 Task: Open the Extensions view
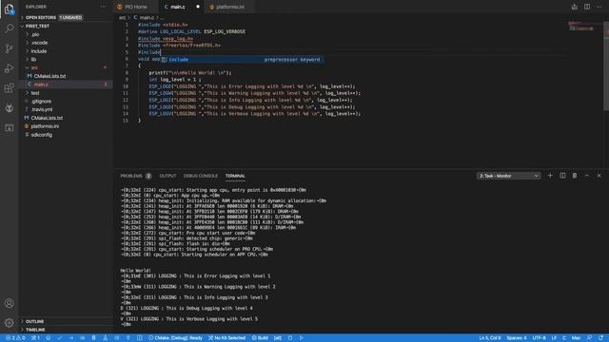[x=9, y=88]
